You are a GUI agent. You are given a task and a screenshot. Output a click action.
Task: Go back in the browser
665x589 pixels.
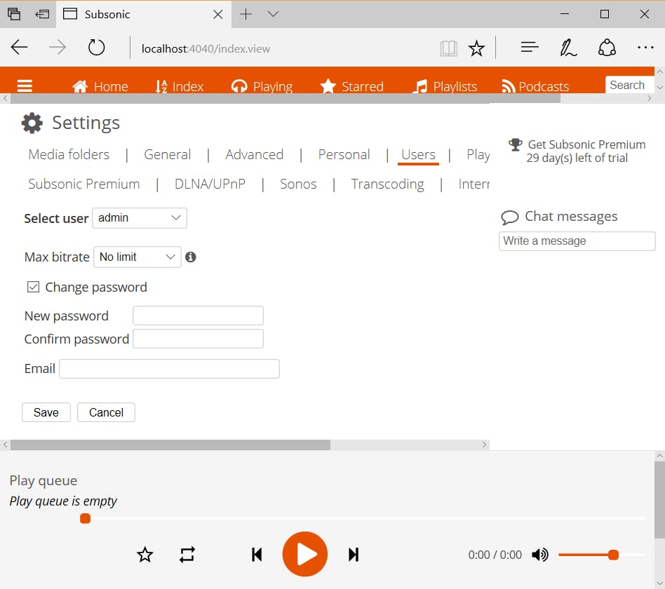pos(20,48)
